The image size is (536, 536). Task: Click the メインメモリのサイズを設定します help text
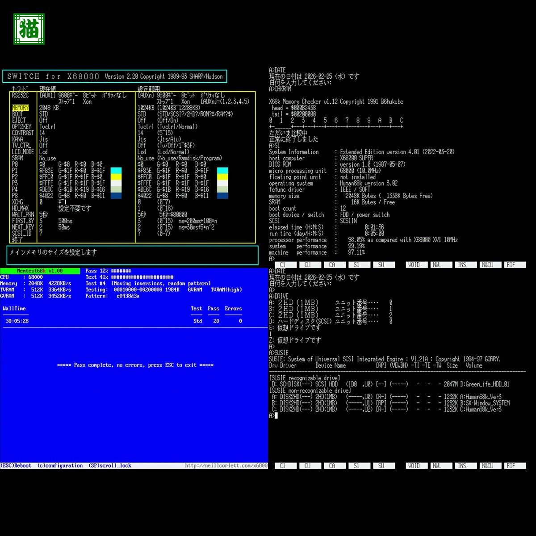[x=53, y=252]
